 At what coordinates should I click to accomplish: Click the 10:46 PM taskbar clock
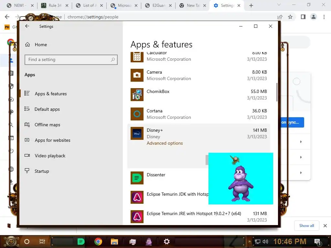coord(290,242)
